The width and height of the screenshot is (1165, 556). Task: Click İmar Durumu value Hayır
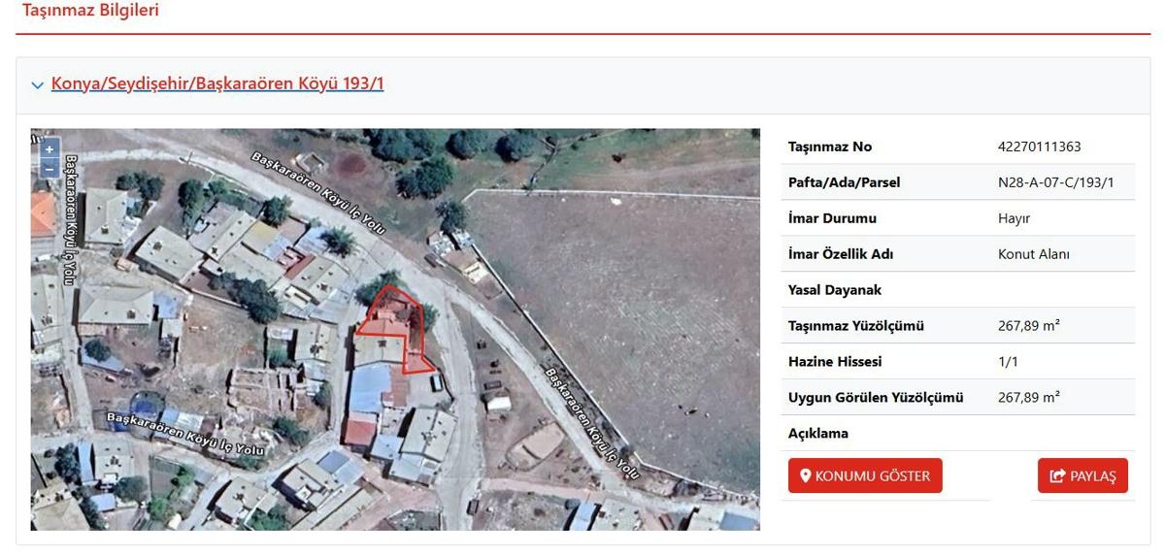(1014, 218)
